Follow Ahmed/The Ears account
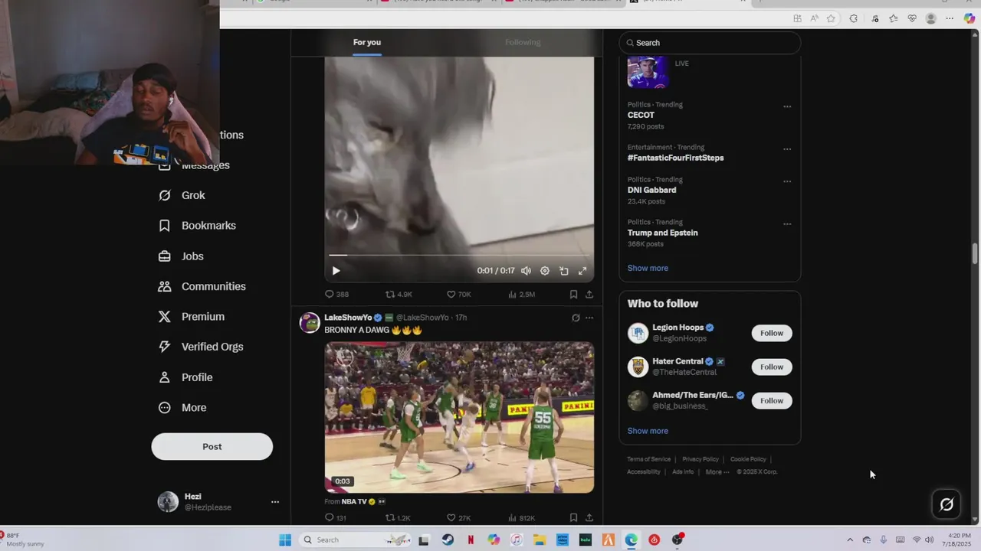The height and width of the screenshot is (551, 981). pyautogui.click(x=772, y=400)
